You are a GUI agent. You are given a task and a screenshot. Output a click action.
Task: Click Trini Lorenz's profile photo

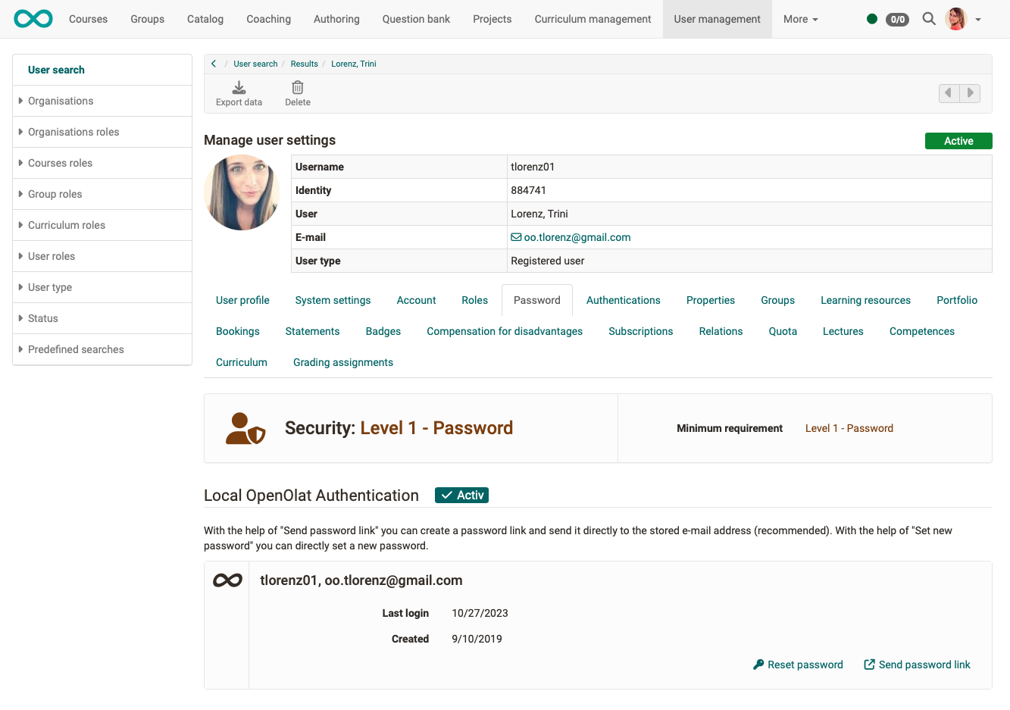pyautogui.click(x=242, y=192)
